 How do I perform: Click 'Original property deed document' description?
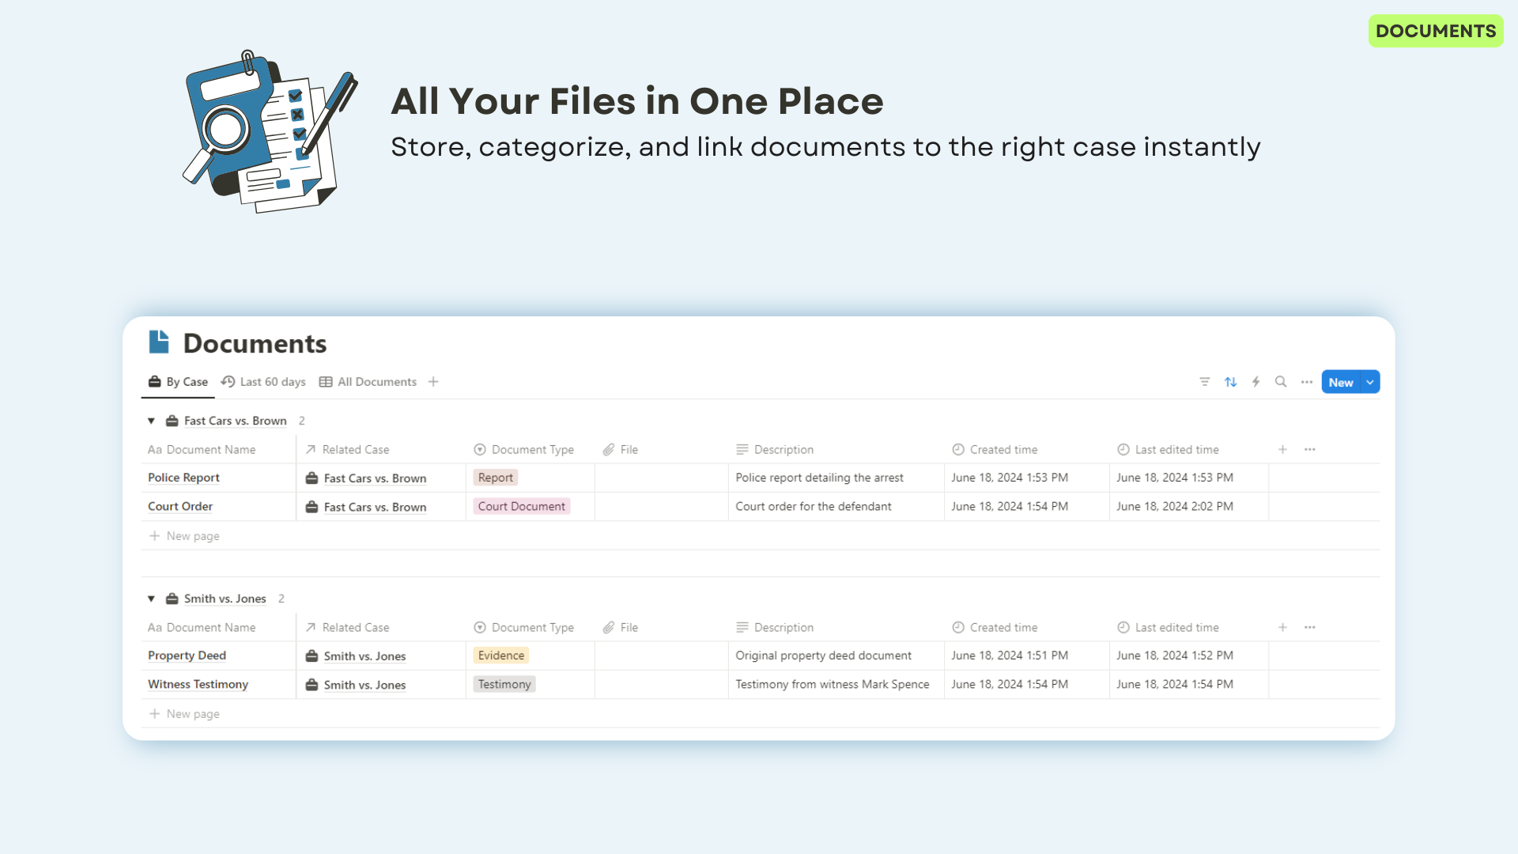click(x=823, y=656)
